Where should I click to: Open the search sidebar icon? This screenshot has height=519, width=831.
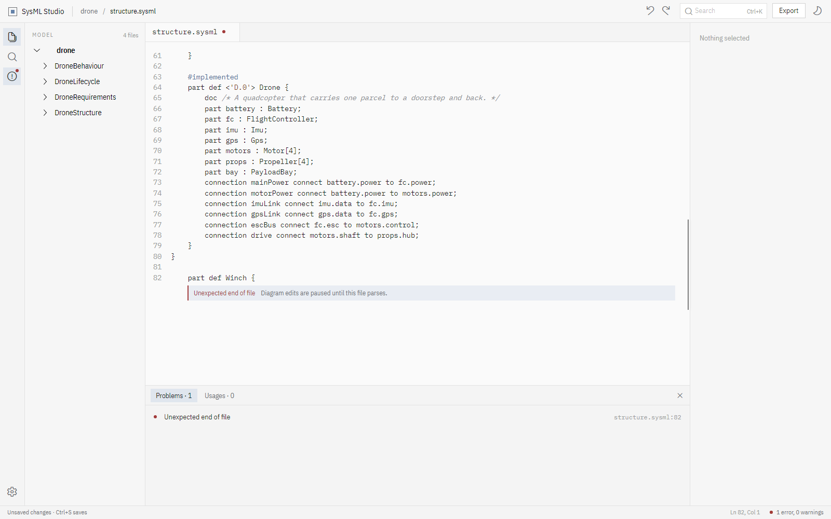[x=12, y=57]
